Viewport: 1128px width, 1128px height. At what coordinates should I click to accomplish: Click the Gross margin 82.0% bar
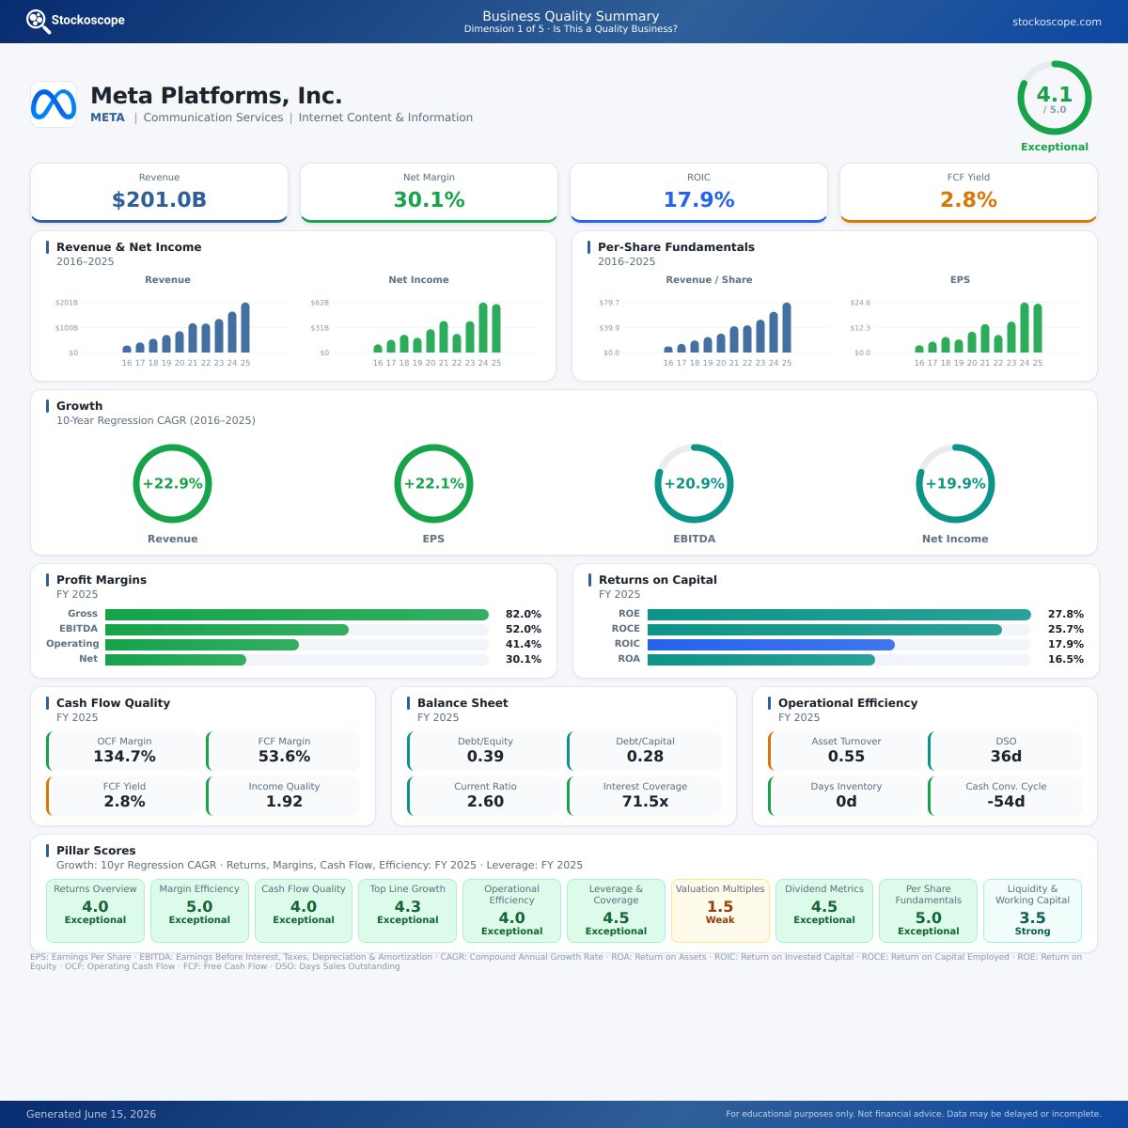pyautogui.click(x=297, y=615)
